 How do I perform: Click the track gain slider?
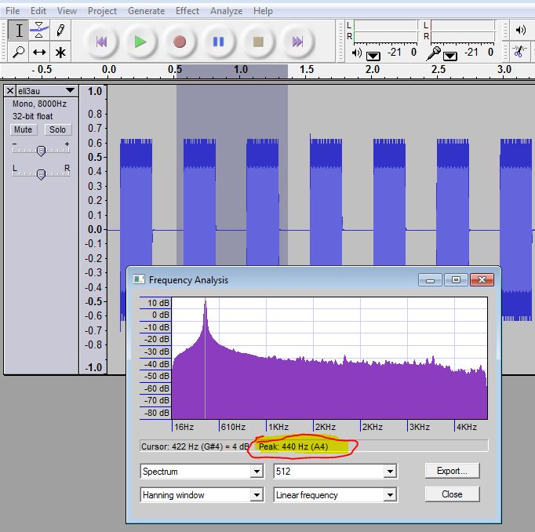[x=41, y=150]
